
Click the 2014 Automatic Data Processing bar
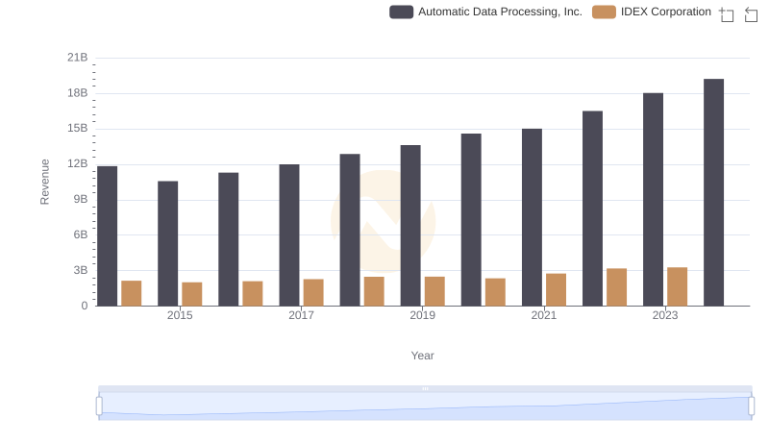(x=108, y=236)
